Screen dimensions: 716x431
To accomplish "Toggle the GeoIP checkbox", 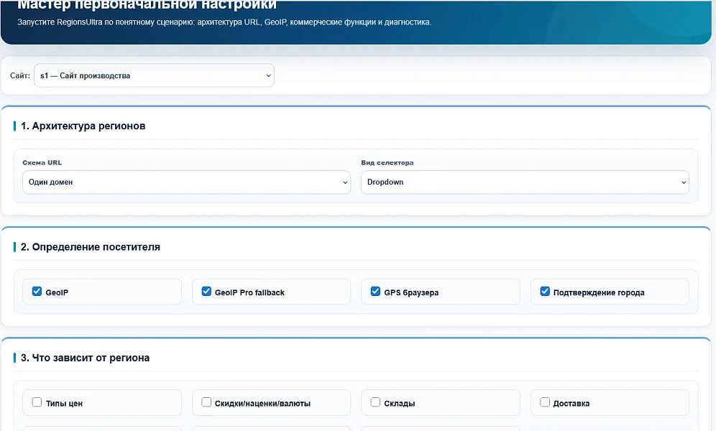I will [37, 292].
